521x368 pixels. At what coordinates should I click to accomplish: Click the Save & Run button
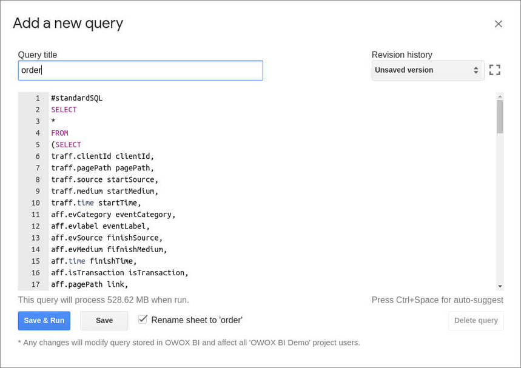pos(44,321)
